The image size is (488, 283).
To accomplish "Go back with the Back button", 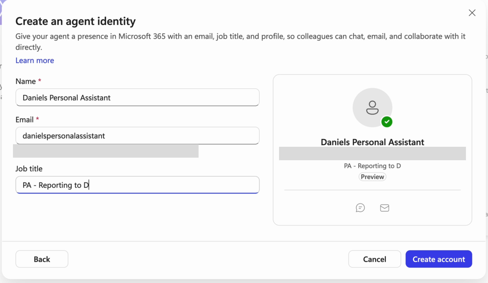I will click(42, 259).
